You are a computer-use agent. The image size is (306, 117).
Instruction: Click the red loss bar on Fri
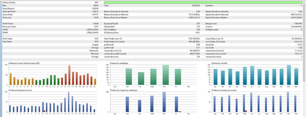pos(180,112)
